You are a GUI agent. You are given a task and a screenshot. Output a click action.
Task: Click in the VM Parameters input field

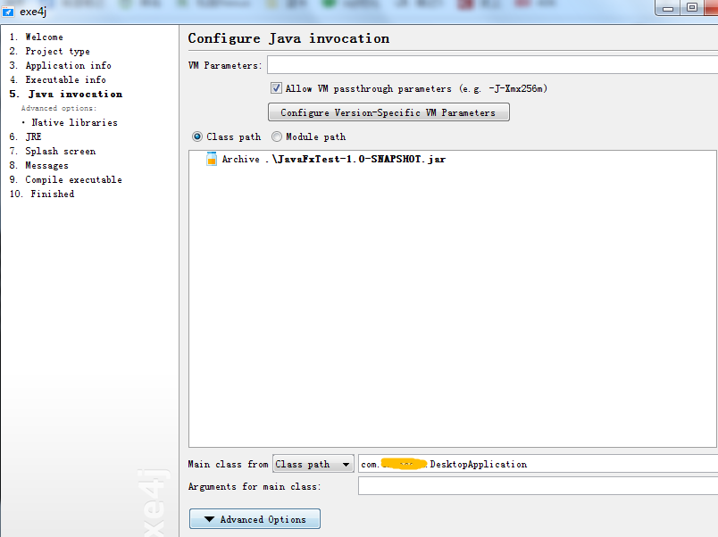pos(491,64)
